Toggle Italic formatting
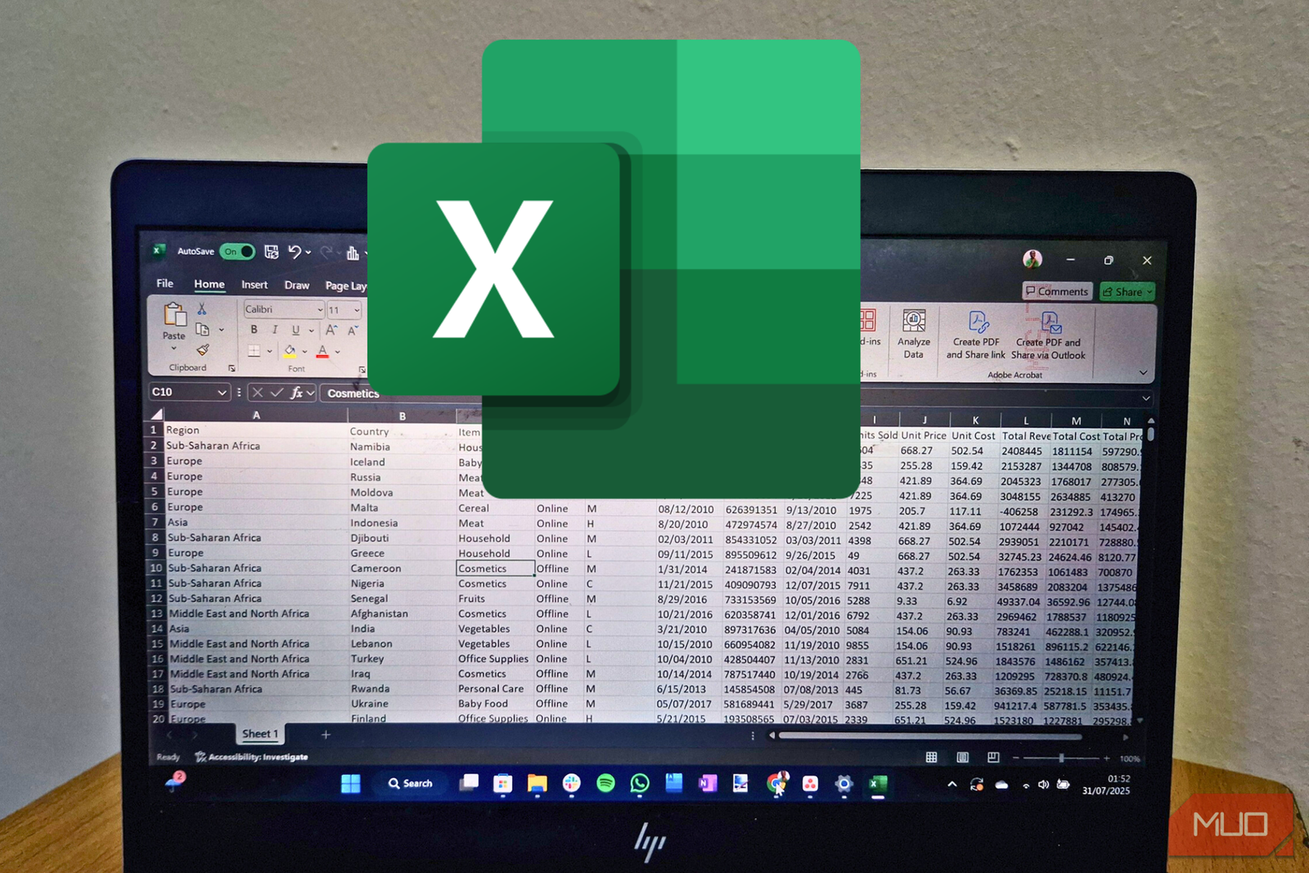The height and width of the screenshot is (873, 1309). pyautogui.click(x=275, y=330)
